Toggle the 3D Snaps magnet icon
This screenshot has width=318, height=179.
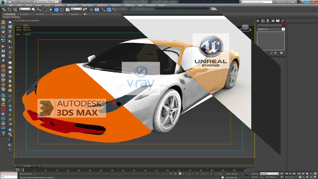pyautogui.click(x=103, y=10)
